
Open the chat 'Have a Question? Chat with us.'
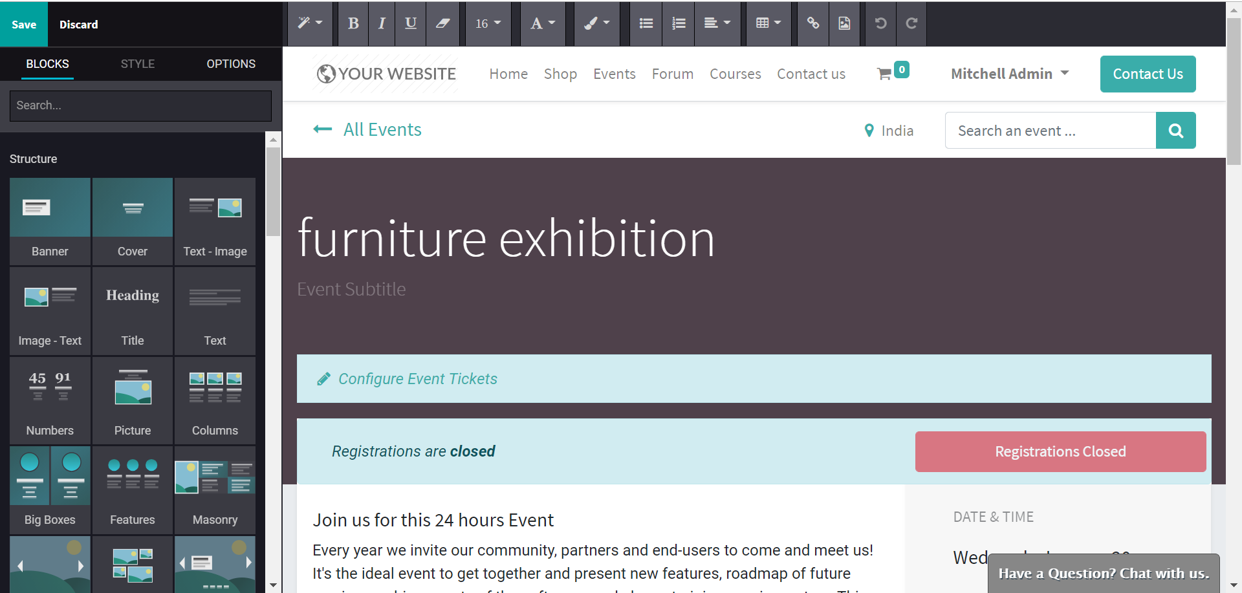[1104, 574]
